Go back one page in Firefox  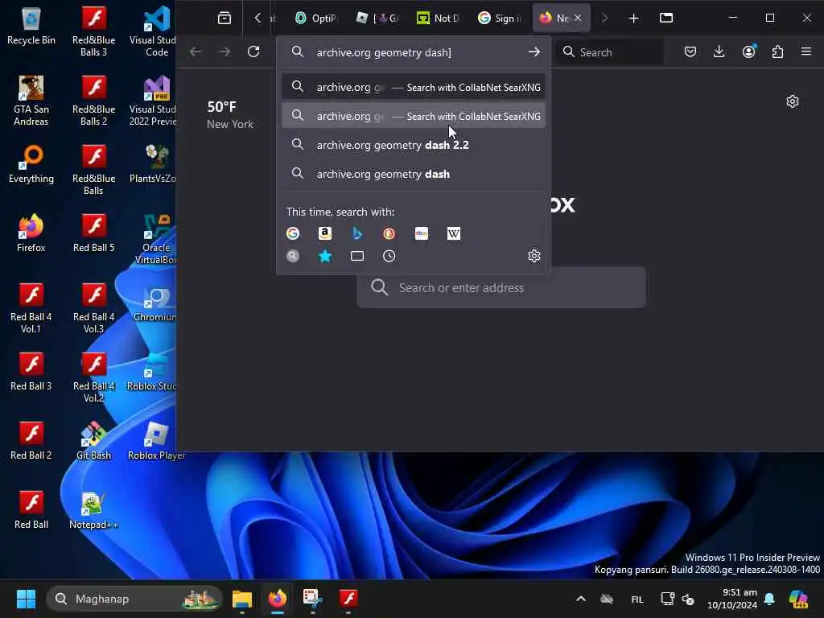pos(196,51)
